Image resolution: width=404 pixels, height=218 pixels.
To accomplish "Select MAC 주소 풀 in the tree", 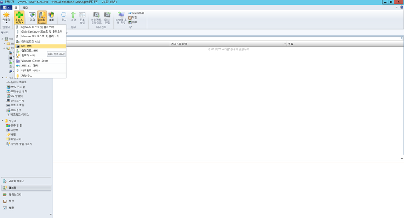I will click(16, 87).
